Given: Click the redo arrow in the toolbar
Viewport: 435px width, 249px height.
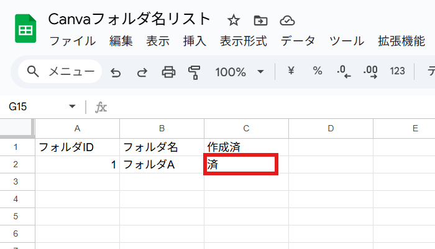Looking at the screenshot, I should point(142,72).
